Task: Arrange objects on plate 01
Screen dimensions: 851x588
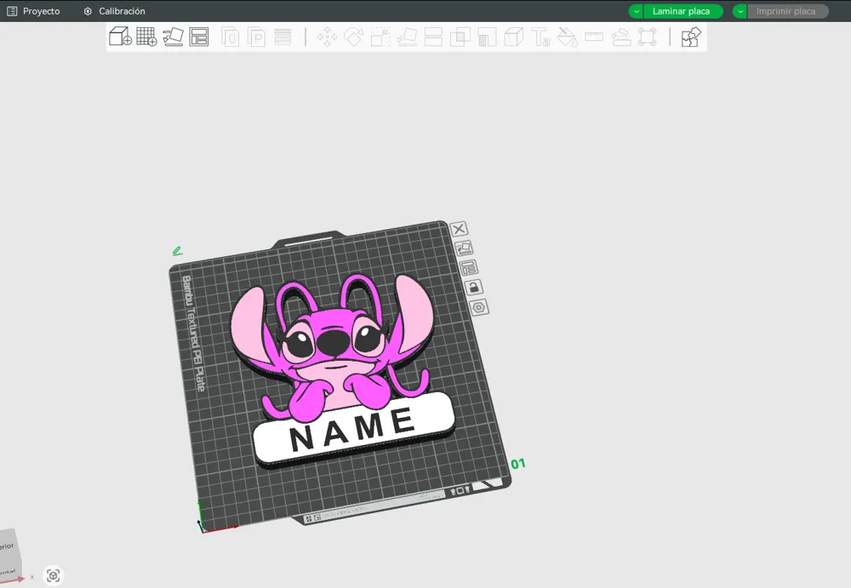Action: pos(469,268)
